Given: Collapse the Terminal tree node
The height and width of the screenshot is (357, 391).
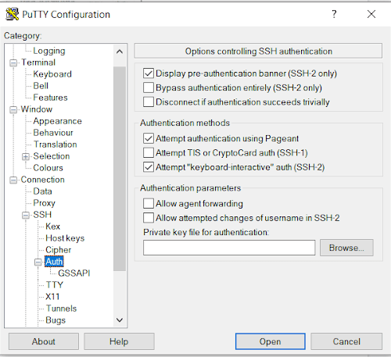Looking at the screenshot, I should tap(13, 63).
